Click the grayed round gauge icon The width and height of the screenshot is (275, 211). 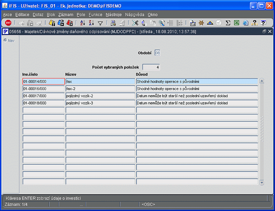(x=219, y=23)
